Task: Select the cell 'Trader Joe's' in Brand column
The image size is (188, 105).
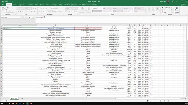Action: click(114, 74)
